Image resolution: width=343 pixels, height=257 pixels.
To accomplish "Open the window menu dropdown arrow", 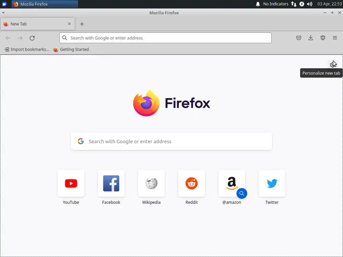I will tap(3, 13).
